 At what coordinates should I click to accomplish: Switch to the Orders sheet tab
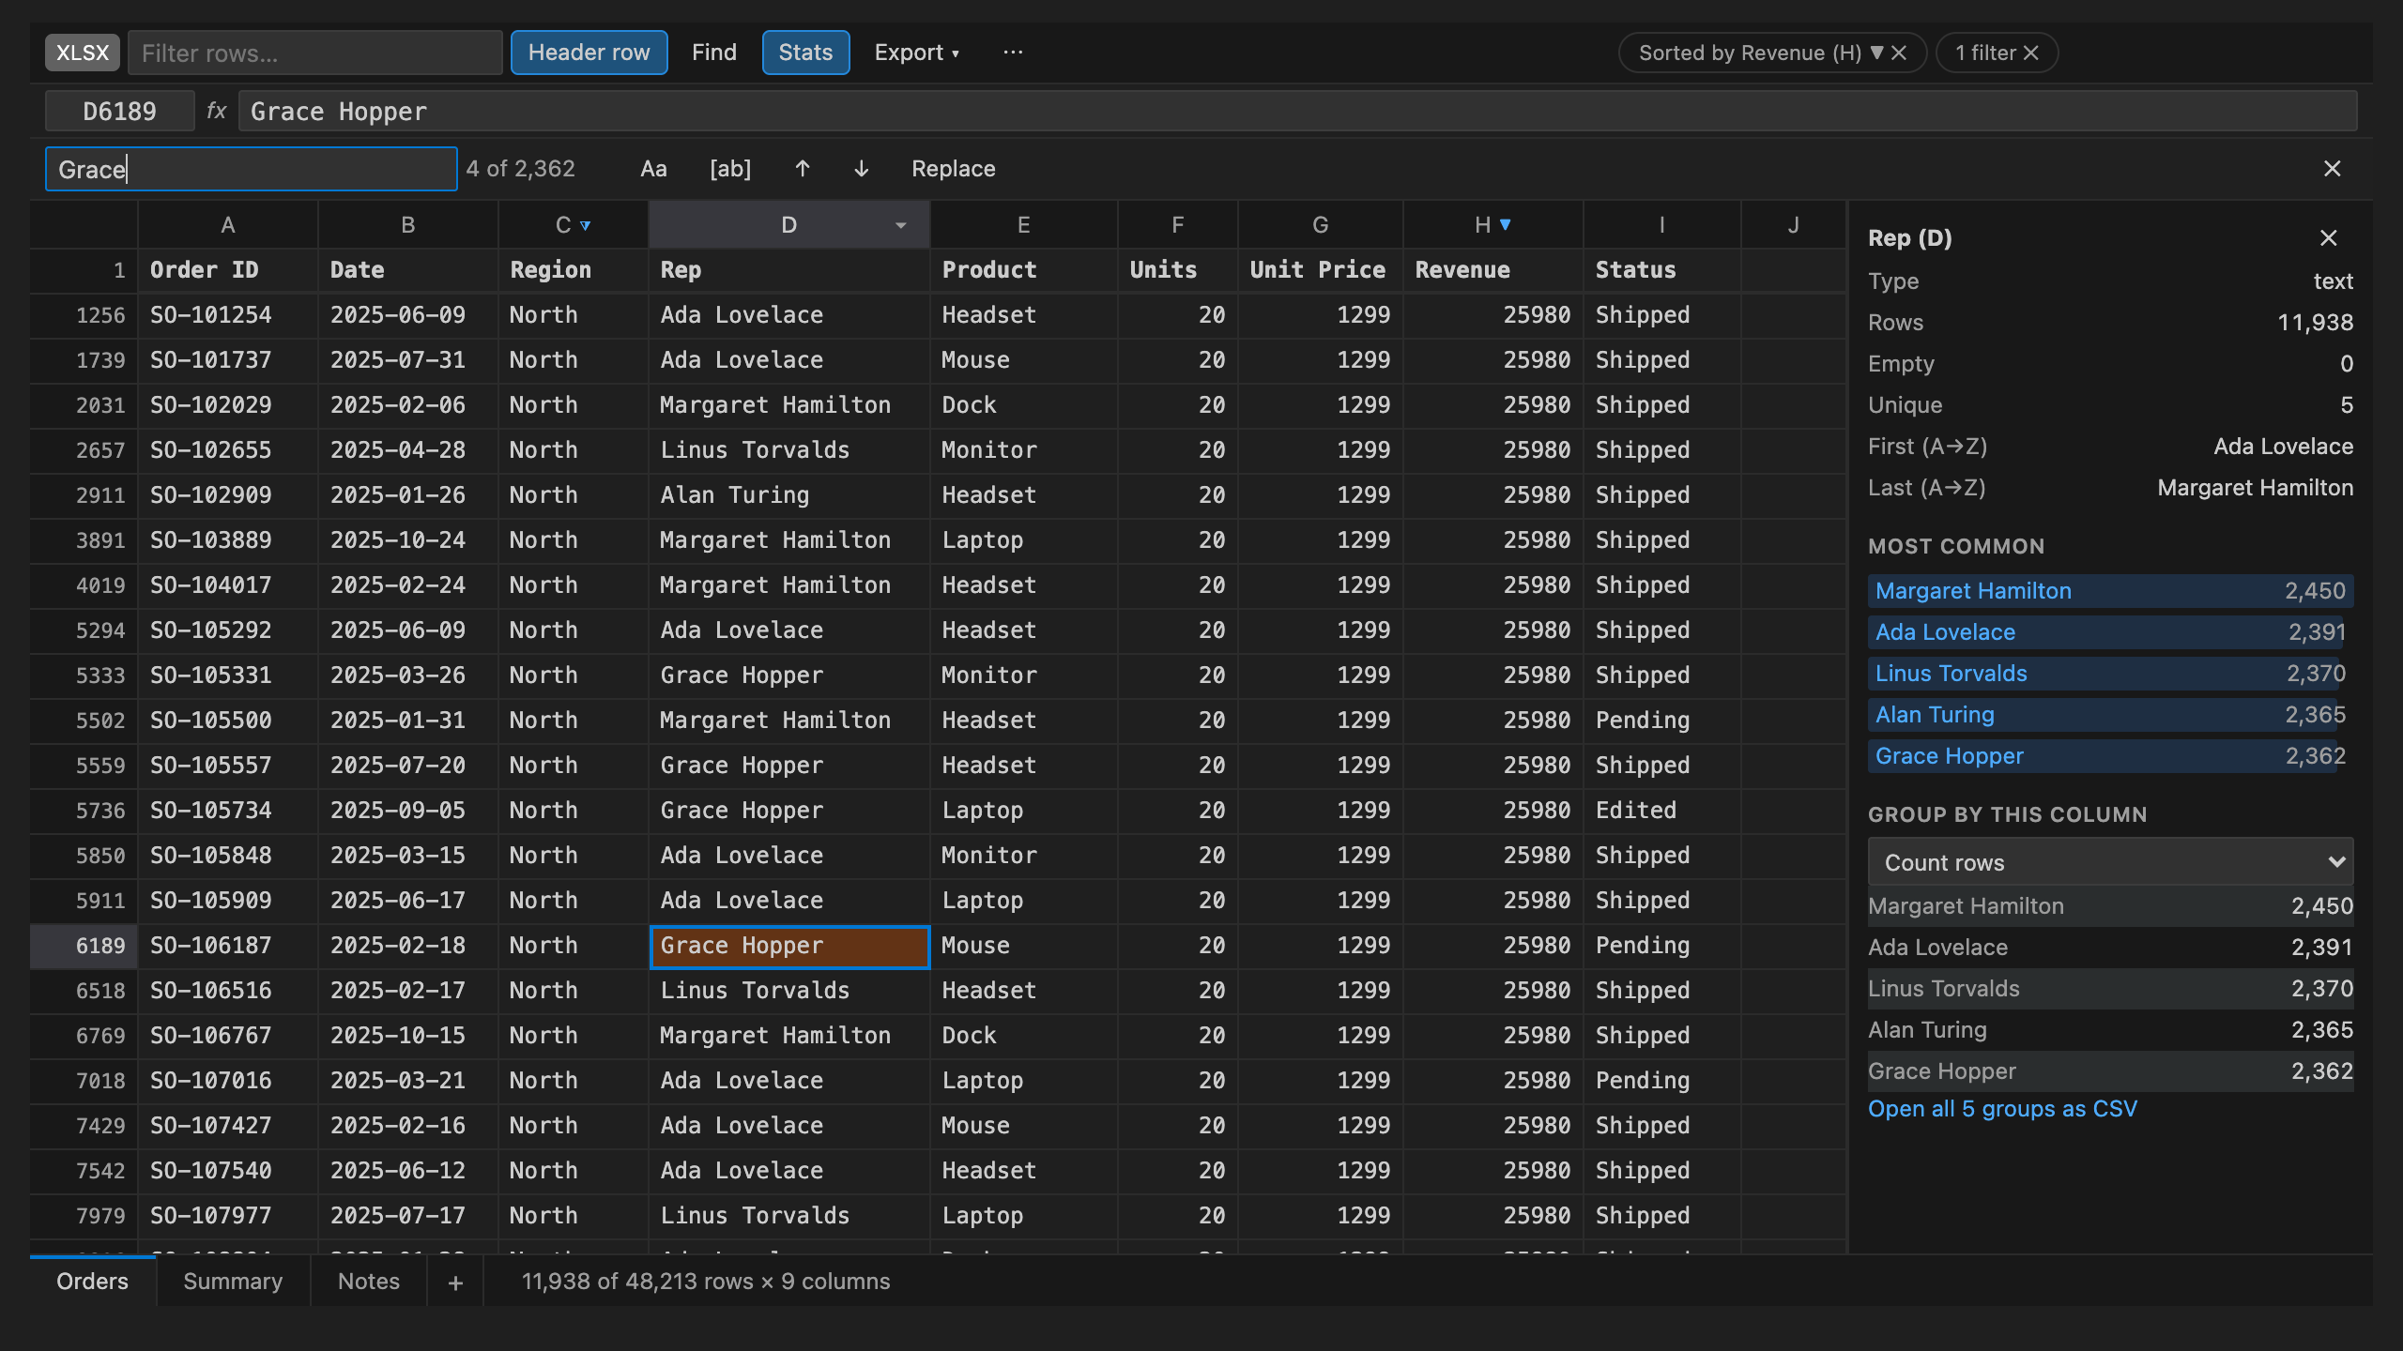click(92, 1282)
